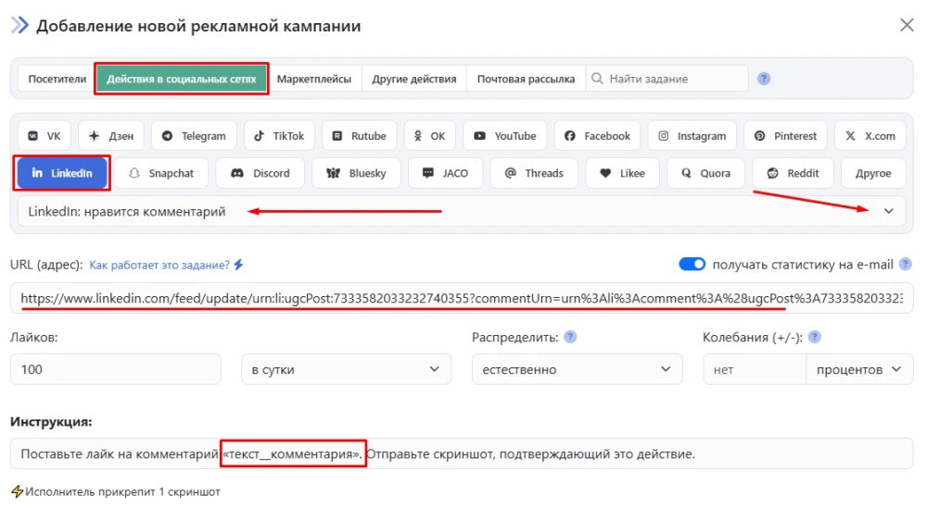Select the YouTube network button
927x508 pixels.
coord(504,136)
